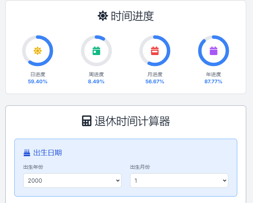
Task: Click the 周进度 label
Action: pyautogui.click(x=96, y=74)
